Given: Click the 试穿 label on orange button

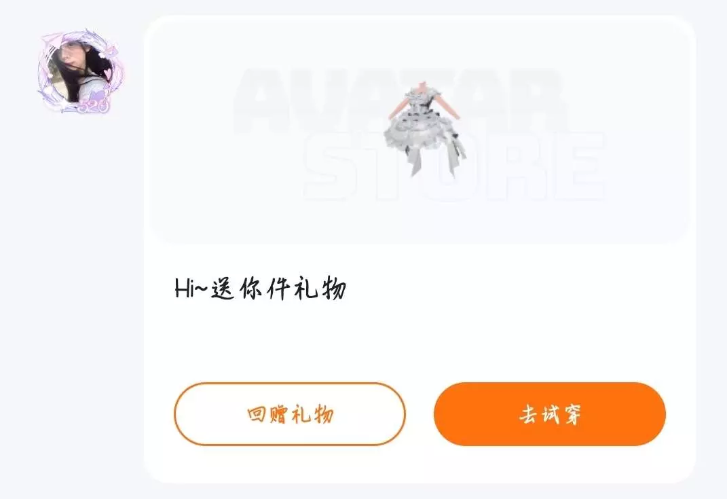Looking at the screenshot, I should [561, 414].
